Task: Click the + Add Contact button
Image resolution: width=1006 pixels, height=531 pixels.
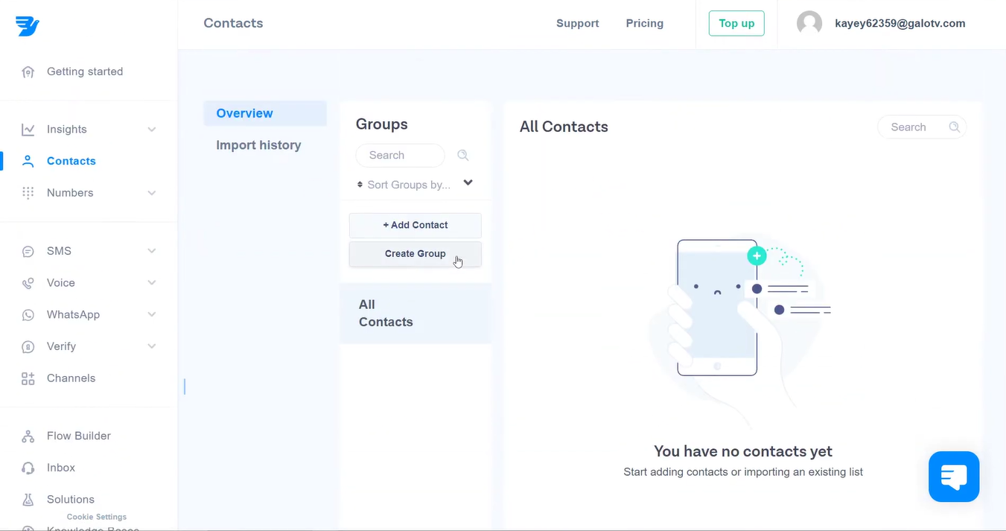Action: [x=416, y=225]
